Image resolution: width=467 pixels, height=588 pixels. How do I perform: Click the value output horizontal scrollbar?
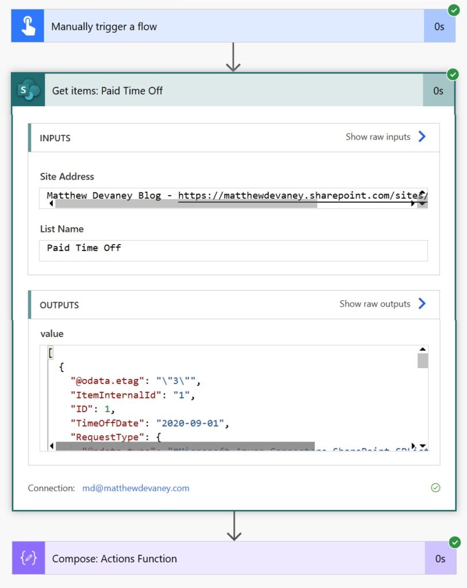click(x=185, y=446)
